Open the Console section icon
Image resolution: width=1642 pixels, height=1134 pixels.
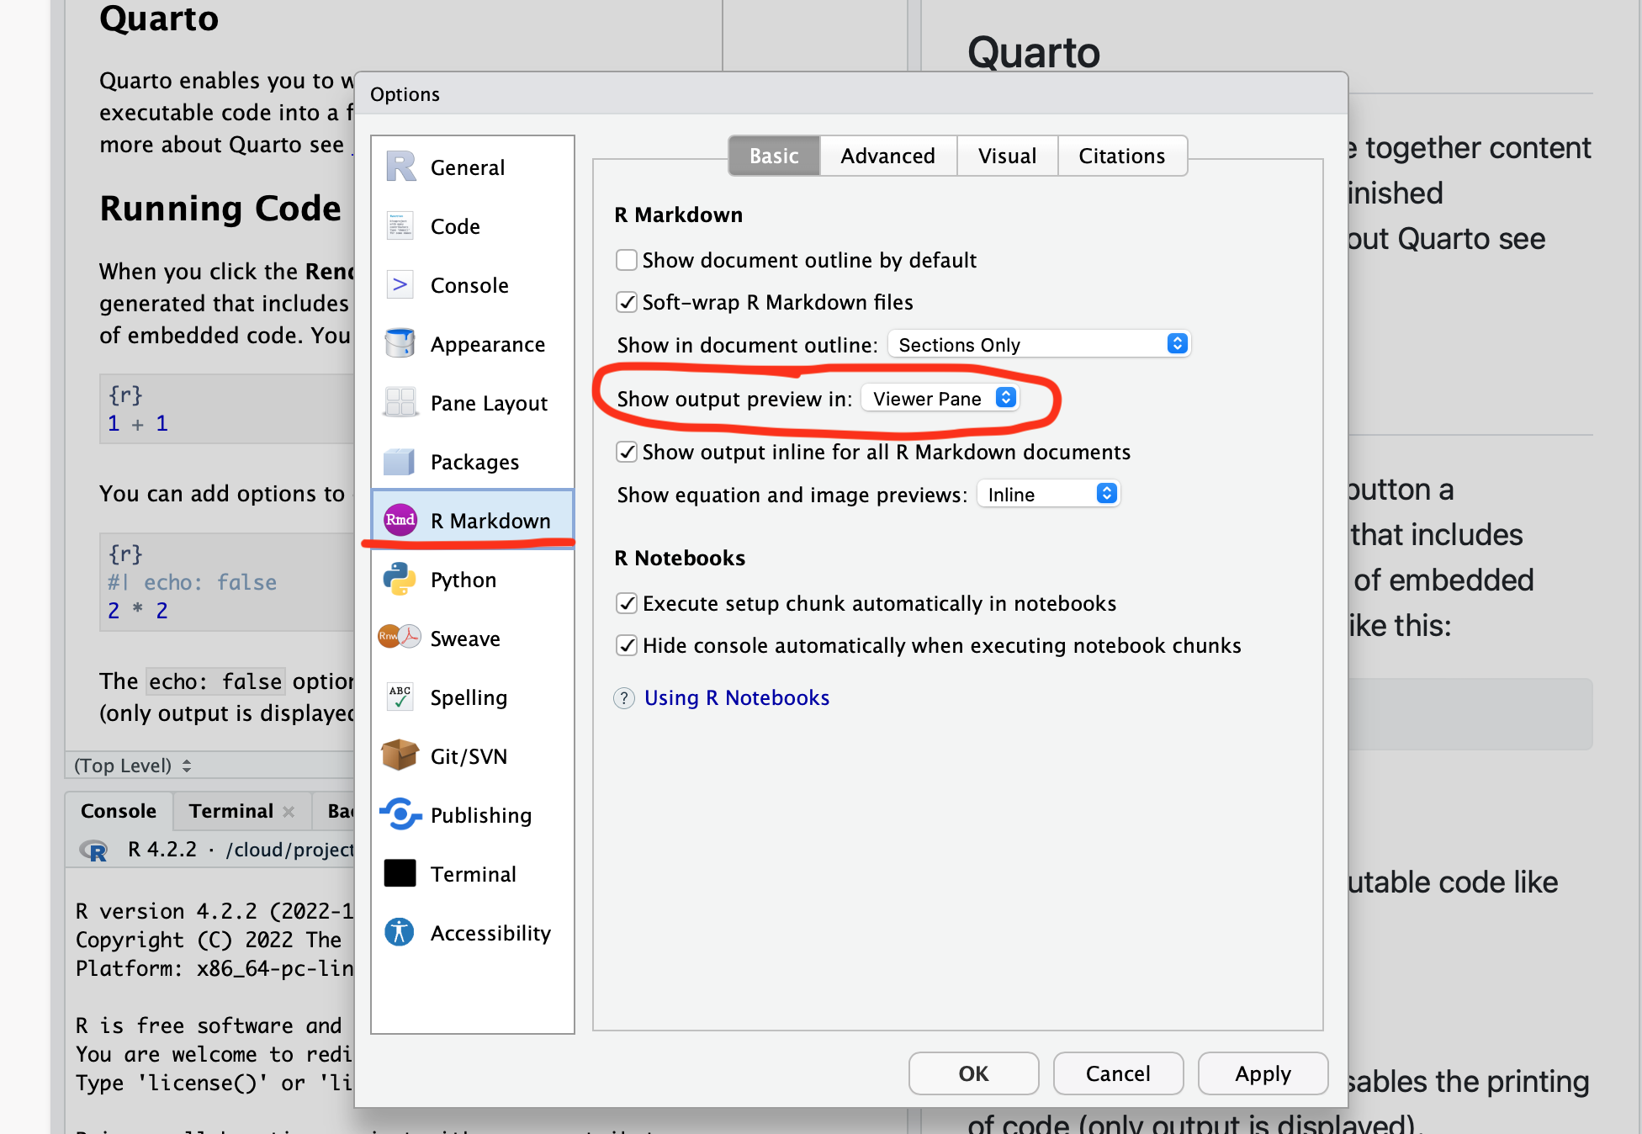(400, 284)
